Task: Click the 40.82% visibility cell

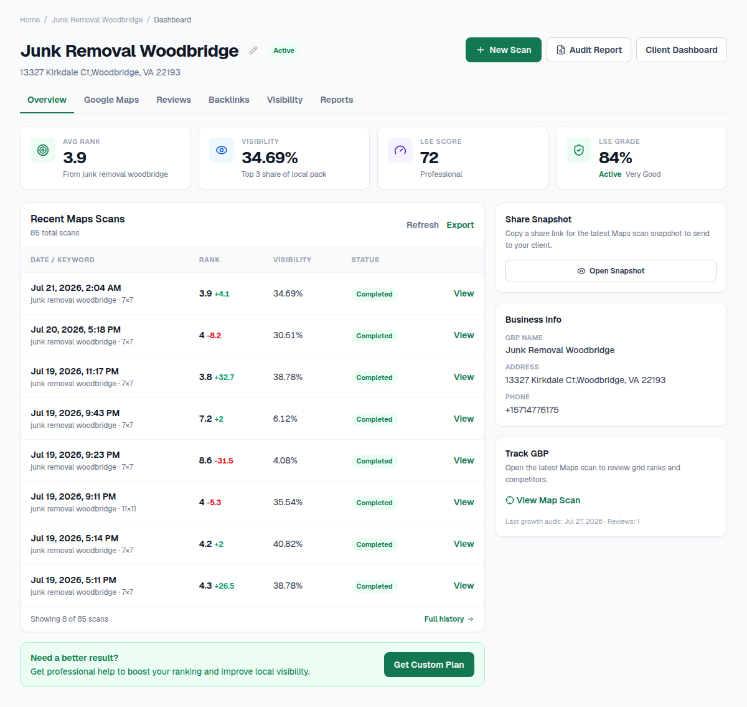Action: 288,544
